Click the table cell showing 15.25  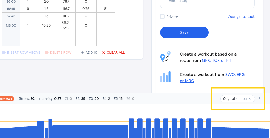click(x=46, y=25)
